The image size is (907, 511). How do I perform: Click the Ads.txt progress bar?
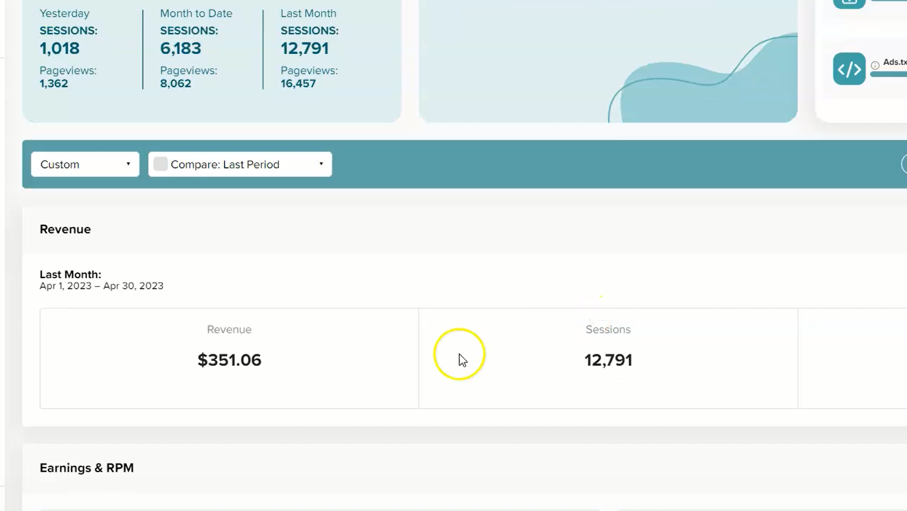(x=889, y=74)
